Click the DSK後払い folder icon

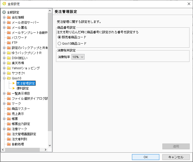[x=9, y=58]
